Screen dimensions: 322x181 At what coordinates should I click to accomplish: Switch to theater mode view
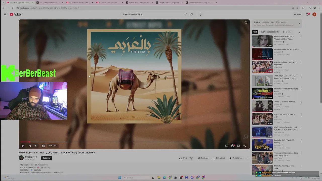(x=239, y=146)
